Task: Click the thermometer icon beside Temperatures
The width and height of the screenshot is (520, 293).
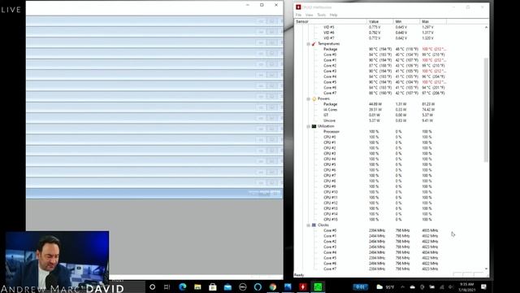Action: pyautogui.click(x=314, y=44)
